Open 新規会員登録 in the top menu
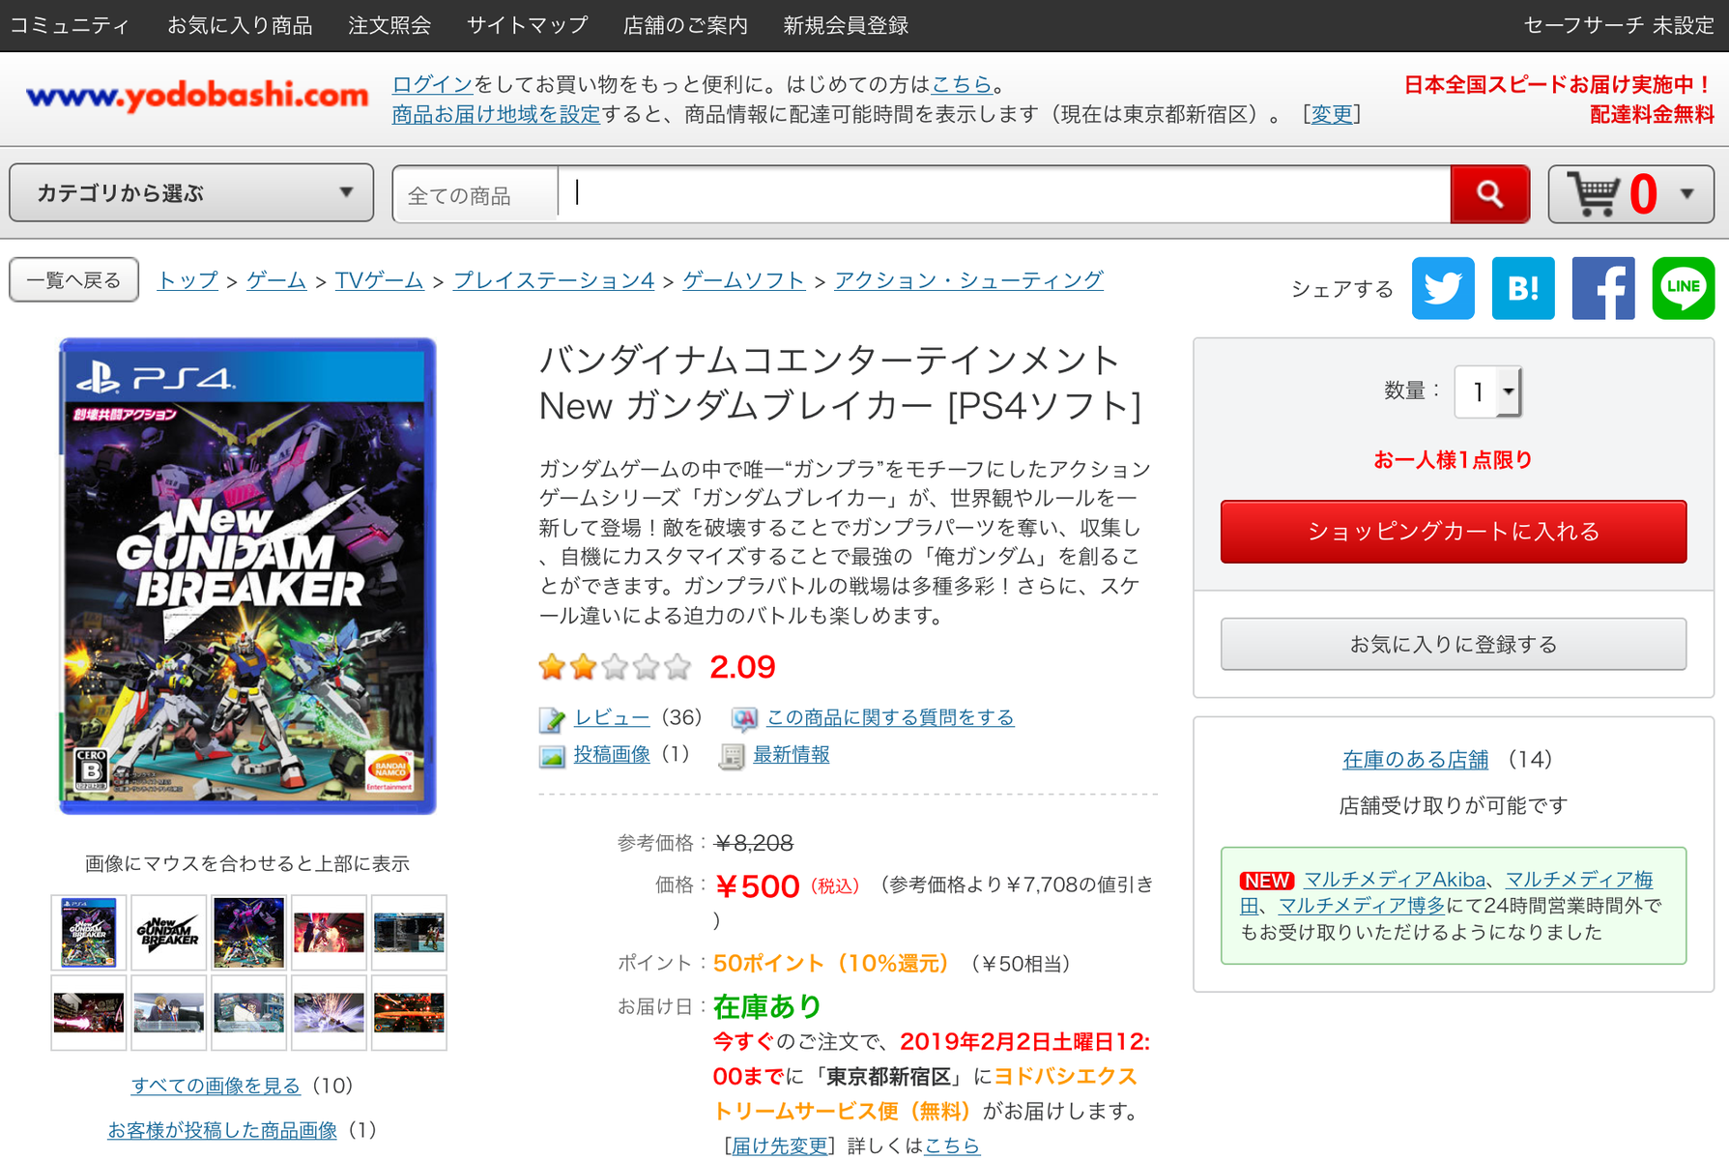The height and width of the screenshot is (1160, 1729). tap(846, 26)
